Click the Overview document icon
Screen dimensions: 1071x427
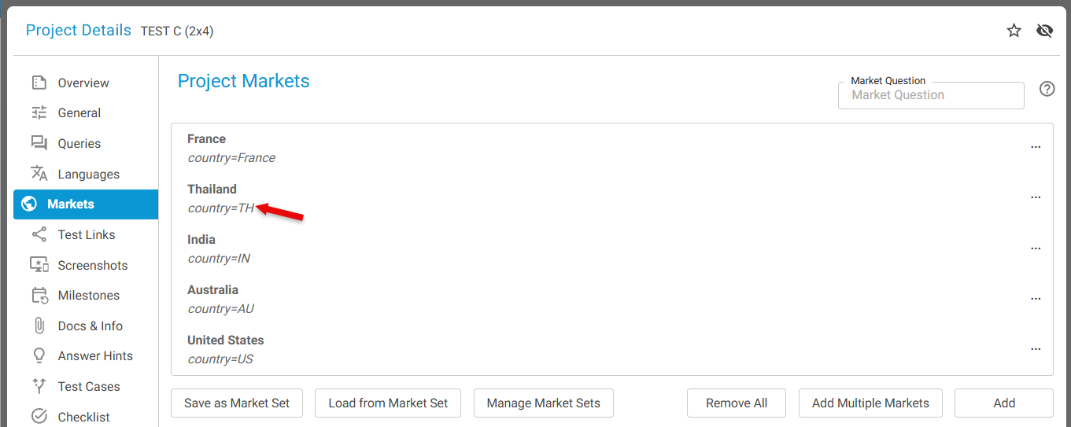coord(39,83)
